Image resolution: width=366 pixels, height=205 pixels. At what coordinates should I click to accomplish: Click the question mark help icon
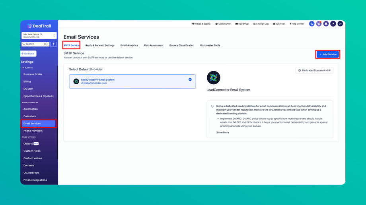click(333, 24)
